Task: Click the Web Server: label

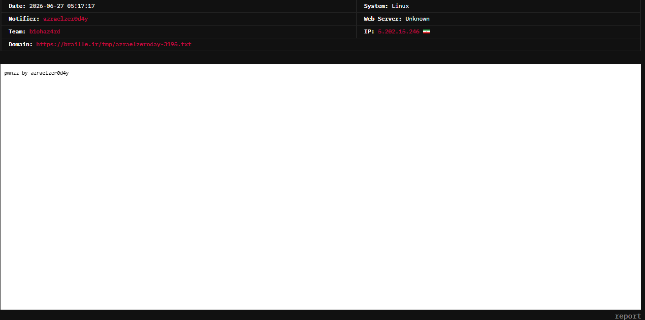Action: click(x=383, y=19)
